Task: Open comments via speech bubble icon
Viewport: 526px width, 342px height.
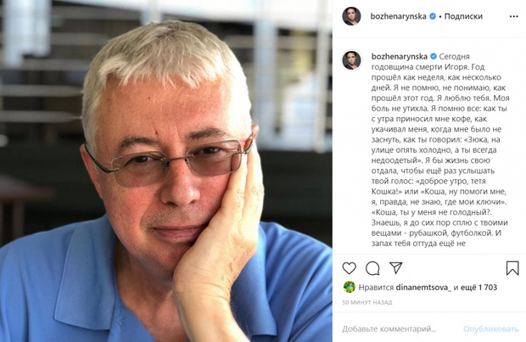Action: [x=372, y=268]
